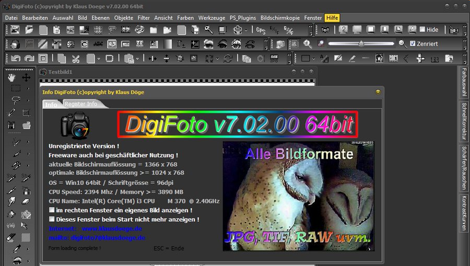
Task: Click the gradient fill icon in second toolbar
Action: click(168, 44)
